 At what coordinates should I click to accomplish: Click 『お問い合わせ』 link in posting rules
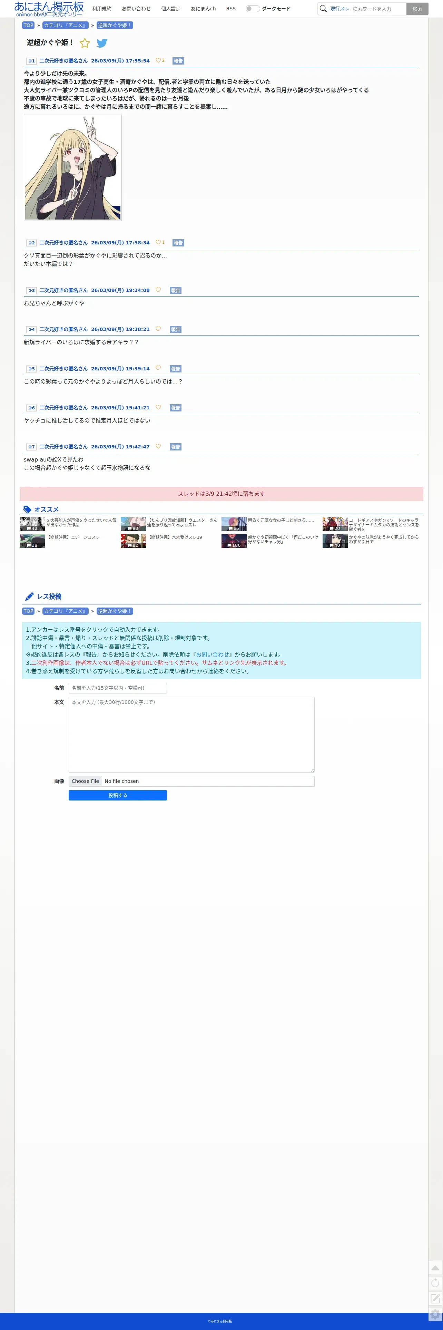click(213, 655)
